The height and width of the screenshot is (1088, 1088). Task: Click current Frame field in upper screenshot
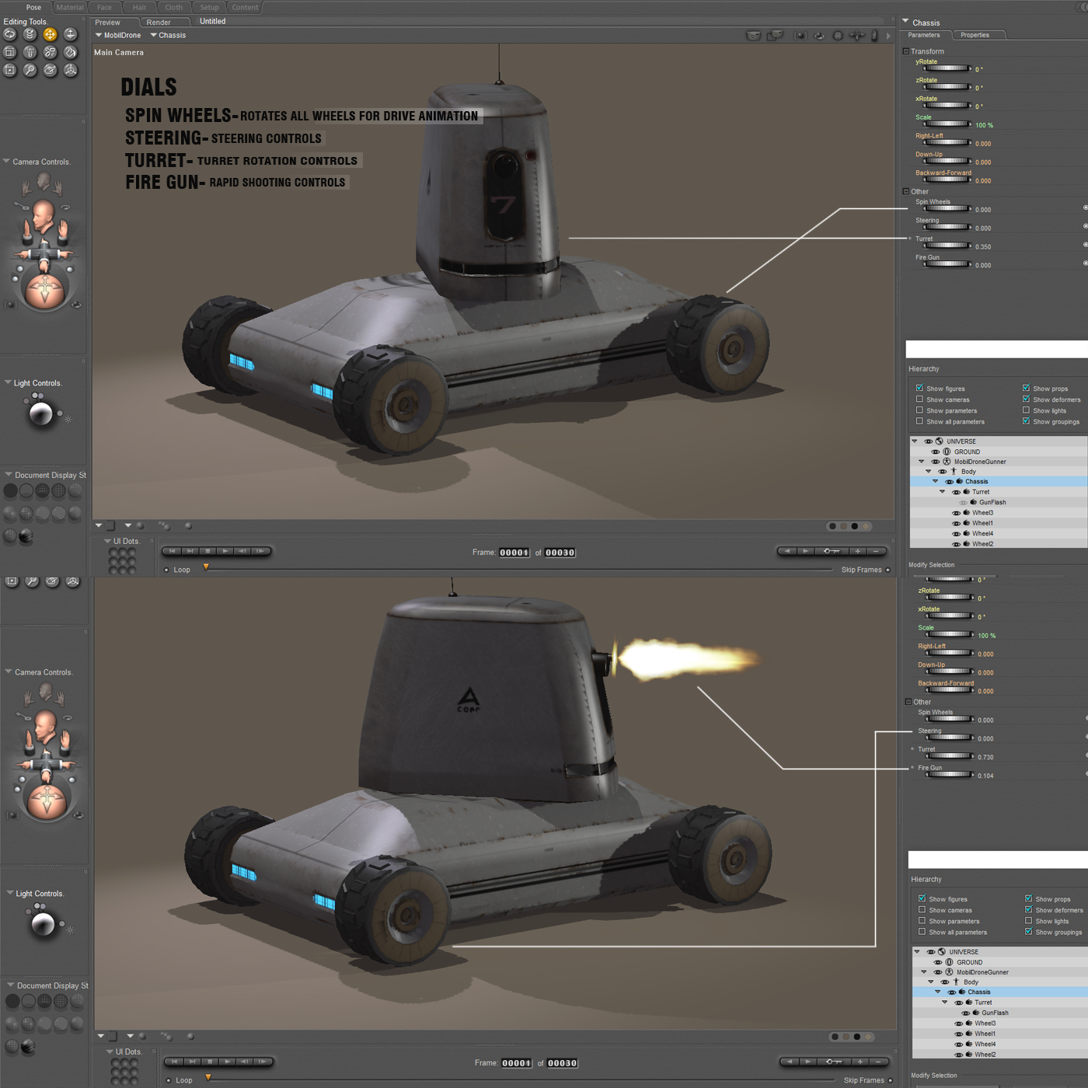coord(514,553)
